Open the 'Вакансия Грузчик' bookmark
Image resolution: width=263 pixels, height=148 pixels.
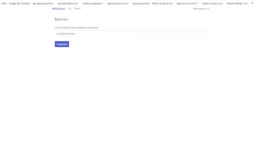pyautogui.click(x=118, y=3)
